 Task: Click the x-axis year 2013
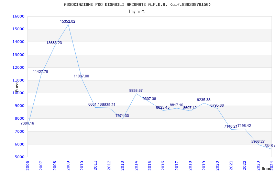(122, 165)
